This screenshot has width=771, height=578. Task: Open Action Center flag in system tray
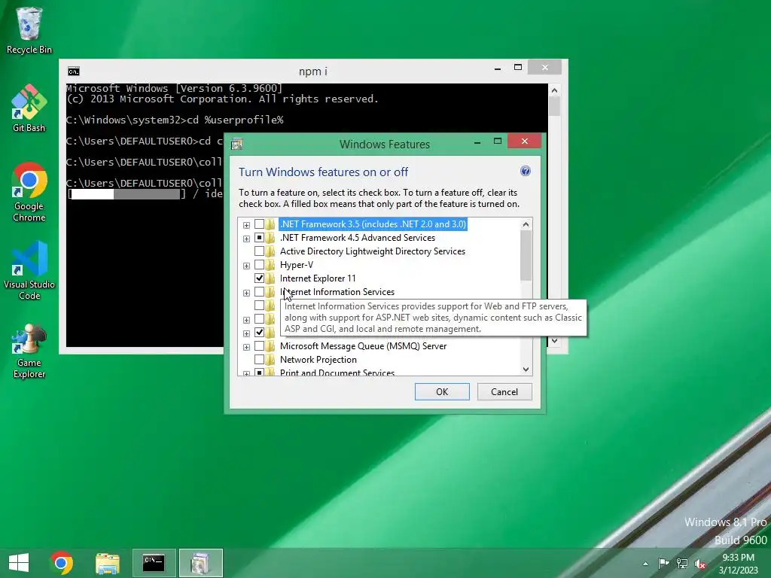(x=663, y=564)
